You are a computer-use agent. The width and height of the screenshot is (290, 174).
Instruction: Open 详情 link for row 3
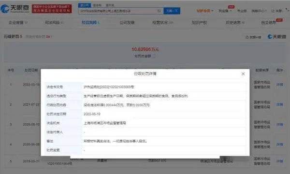pyautogui.click(x=280, y=124)
